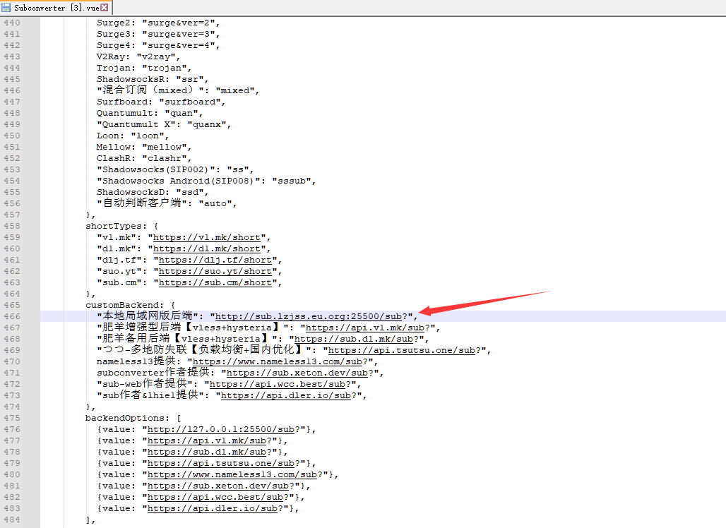Screen dimensions: 726x528
Task: Open nameless13.com link on line 470
Action: pos(278,361)
